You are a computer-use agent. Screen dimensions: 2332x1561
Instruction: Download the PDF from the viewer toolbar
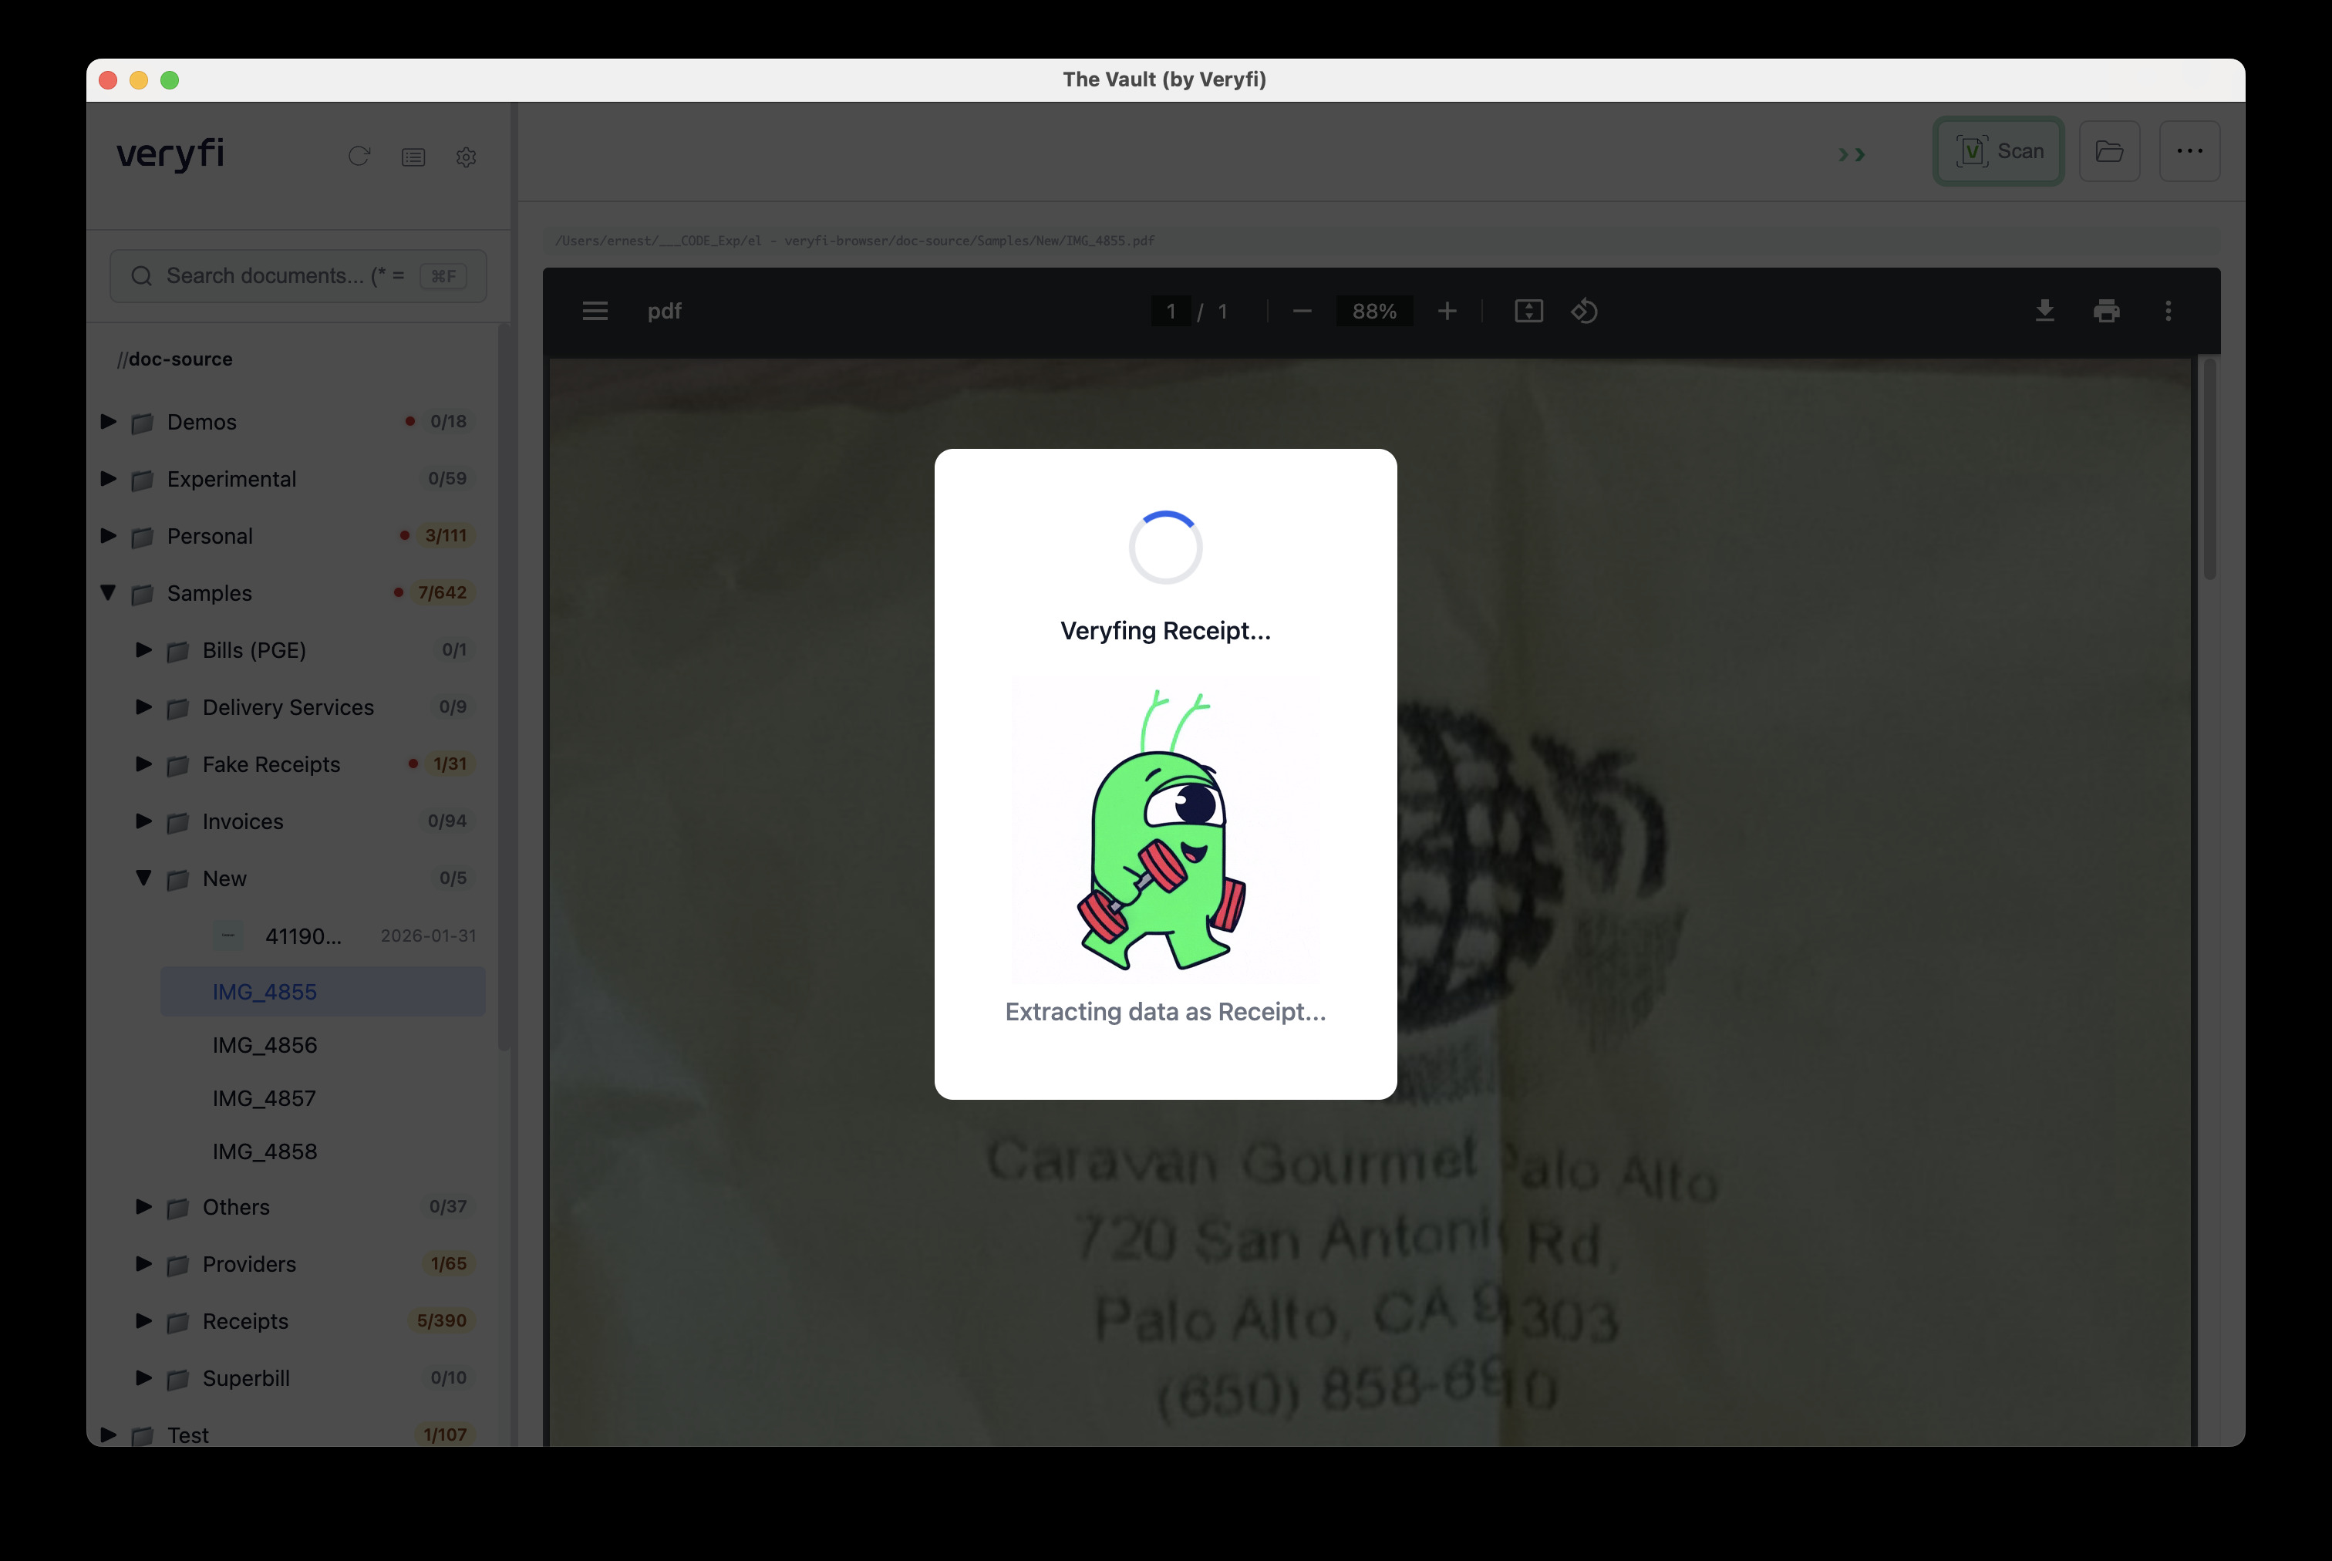(2045, 311)
